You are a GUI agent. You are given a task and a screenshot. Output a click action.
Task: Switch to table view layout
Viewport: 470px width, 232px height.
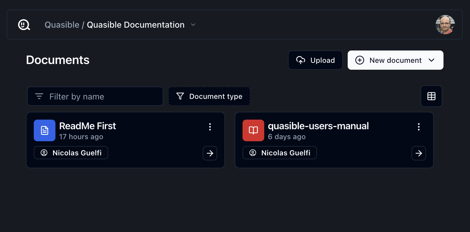pos(431,96)
